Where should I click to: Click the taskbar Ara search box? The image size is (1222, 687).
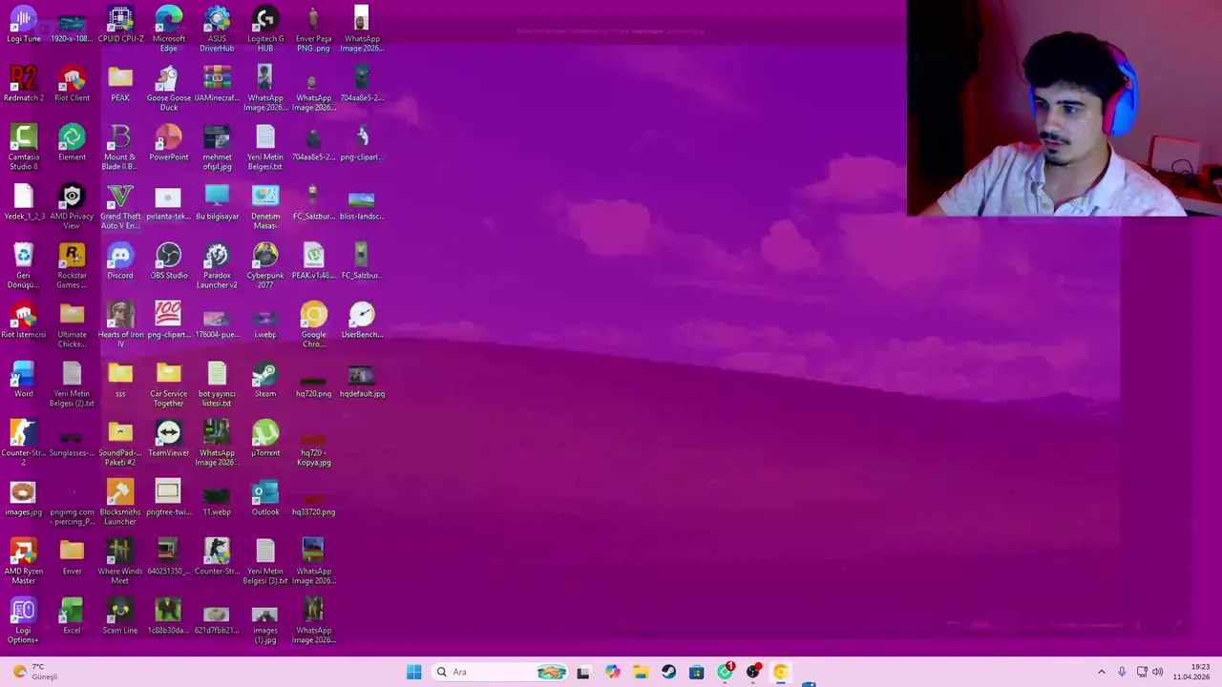pos(500,672)
